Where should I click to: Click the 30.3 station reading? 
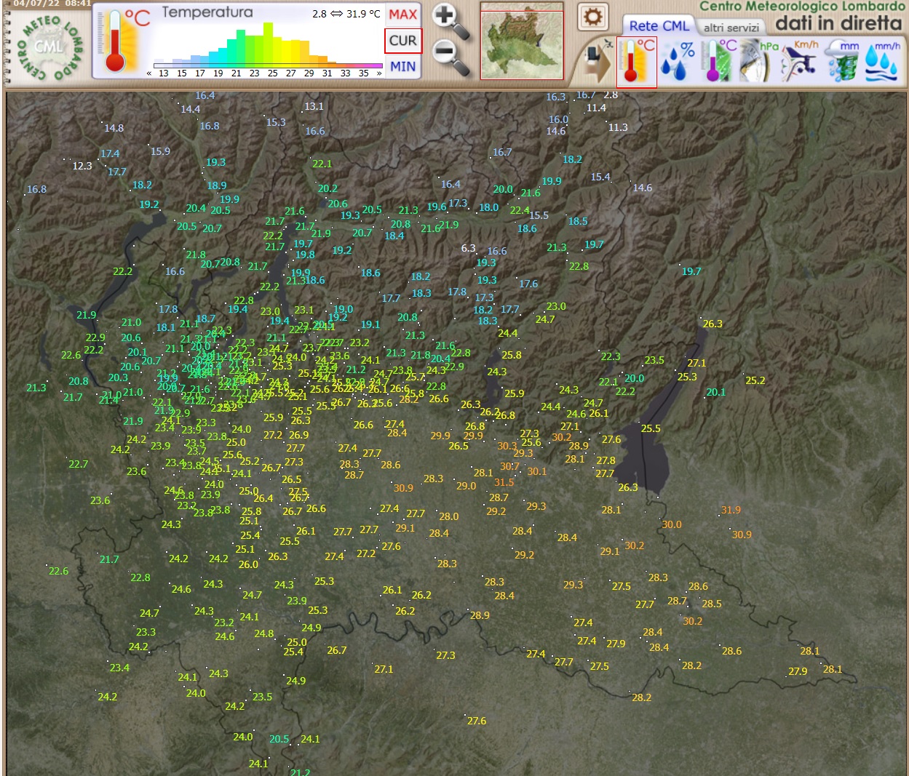507,446
